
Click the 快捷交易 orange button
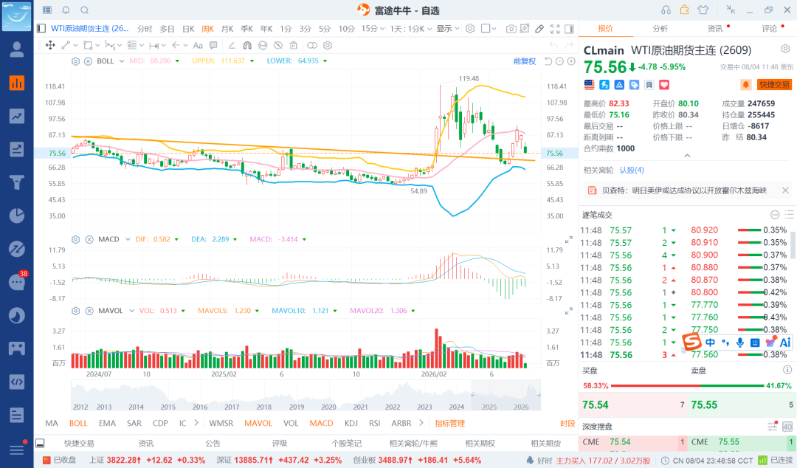[x=774, y=84]
